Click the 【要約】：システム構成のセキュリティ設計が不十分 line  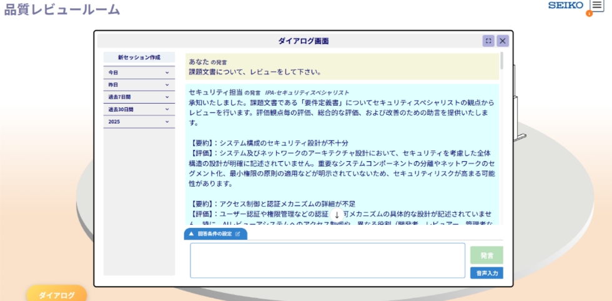point(269,143)
